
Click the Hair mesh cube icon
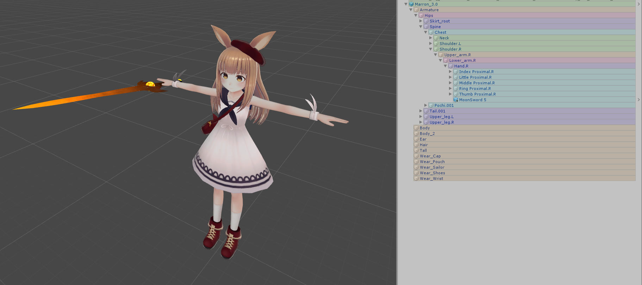[416, 145]
